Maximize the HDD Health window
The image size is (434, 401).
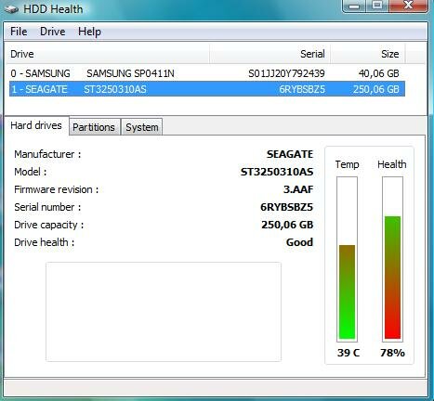coord(377,6)
